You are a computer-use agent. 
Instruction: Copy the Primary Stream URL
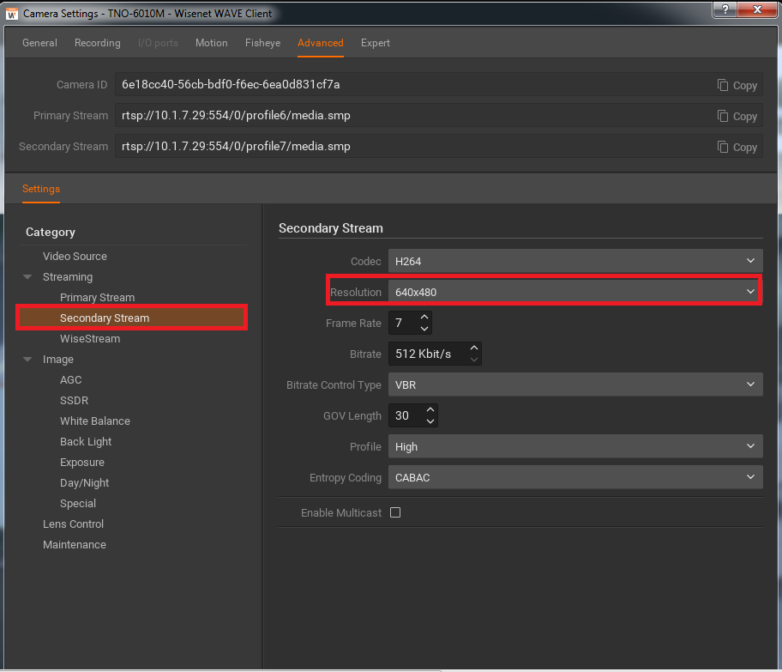[737, 117]
